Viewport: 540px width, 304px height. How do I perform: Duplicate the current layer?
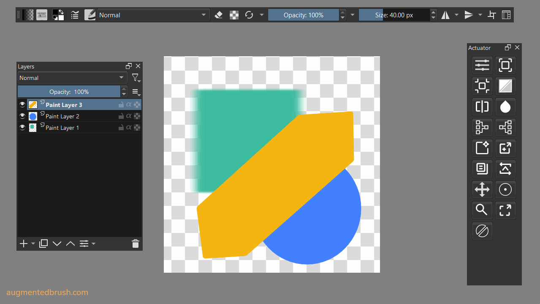pyautogui.click(x=43, y=244)
